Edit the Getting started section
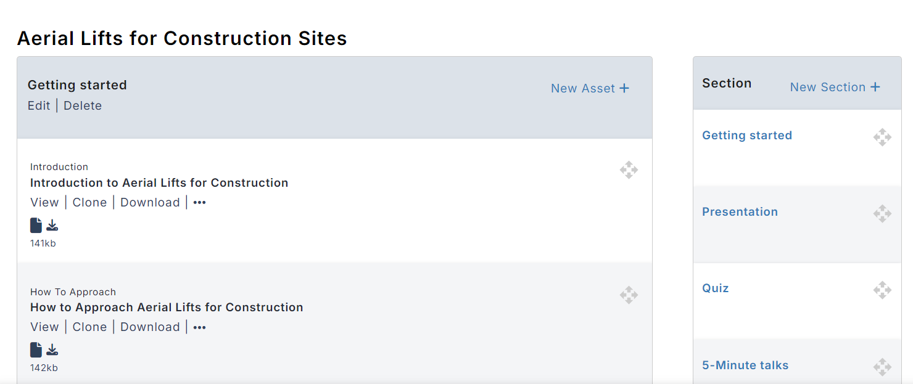This screenshot has width=913, height=384. coord(39,105)
